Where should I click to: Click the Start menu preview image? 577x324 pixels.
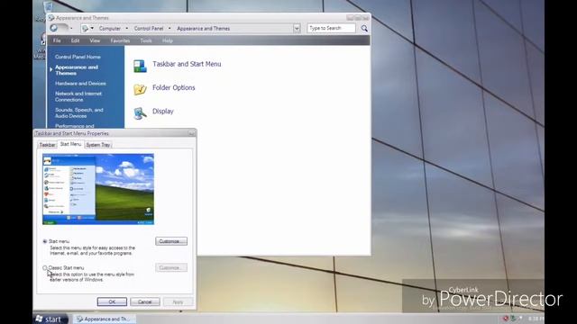click(x=98, y=189)
